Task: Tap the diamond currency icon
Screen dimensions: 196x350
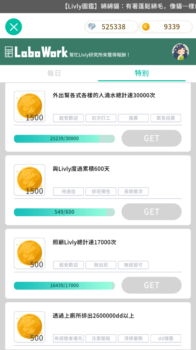Action: 92,27
